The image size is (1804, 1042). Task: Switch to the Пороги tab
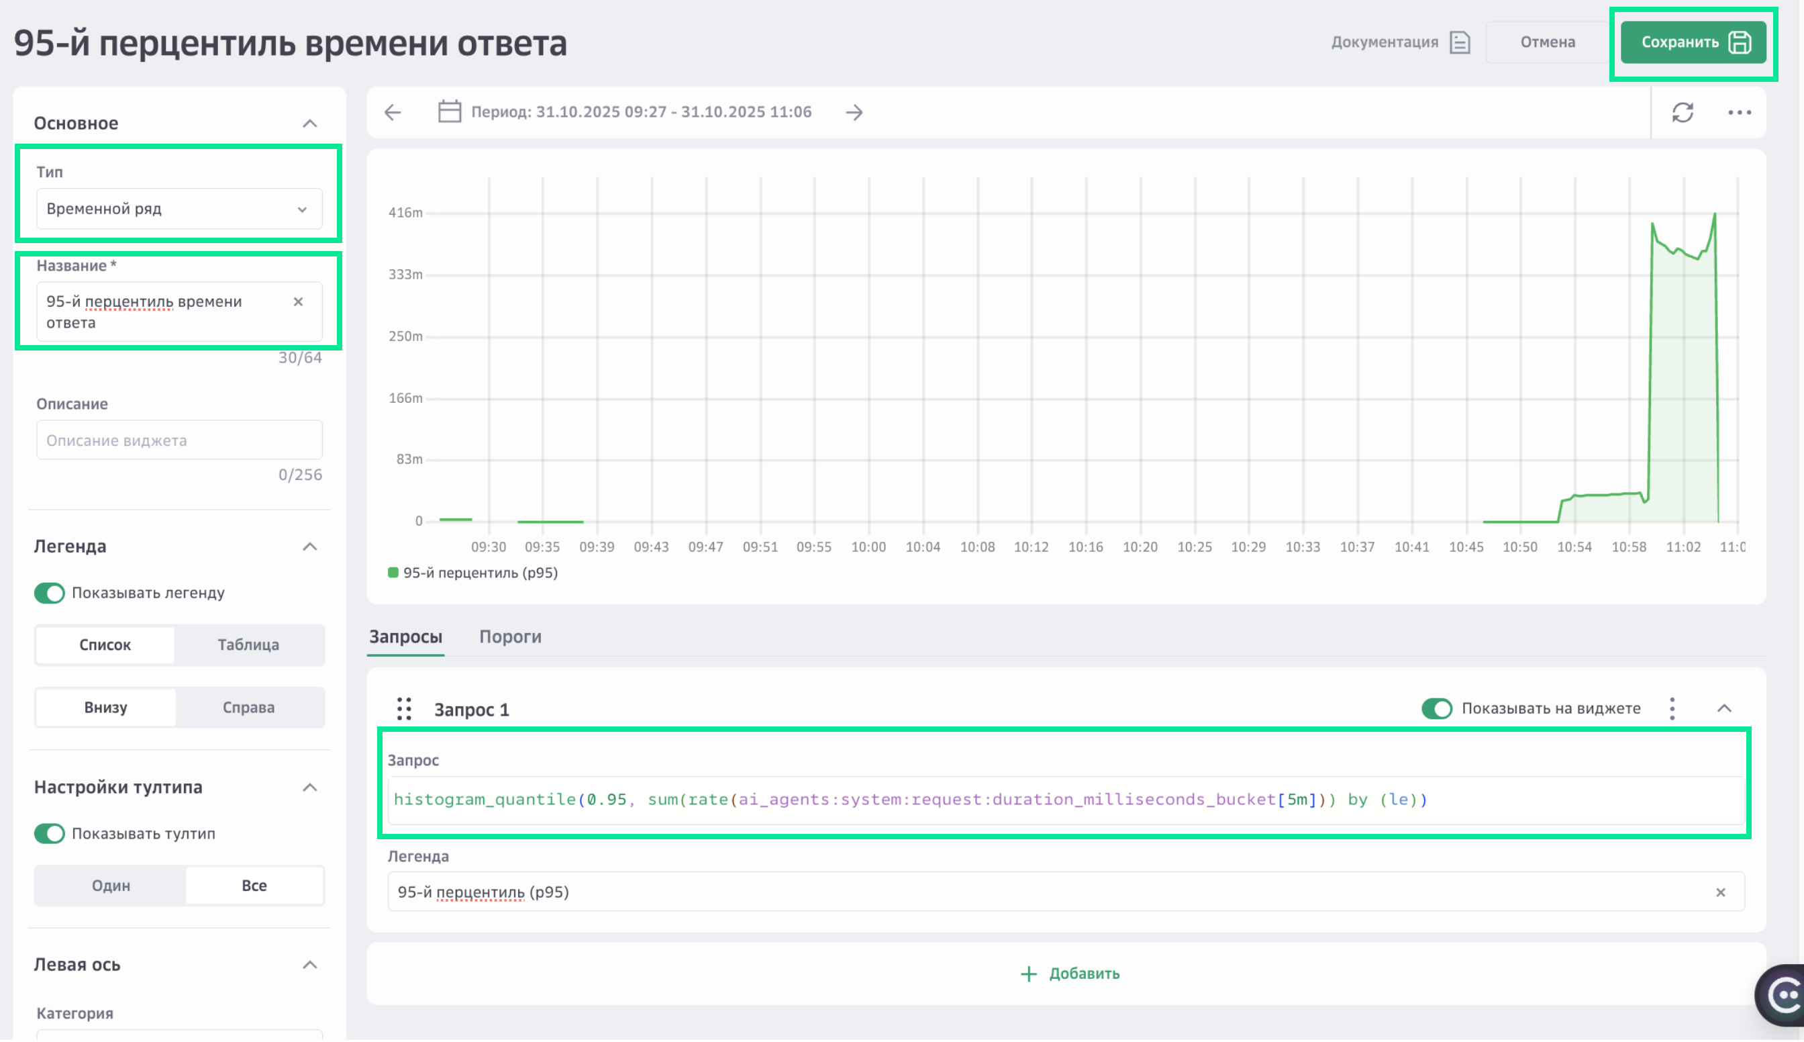[510, 636]
